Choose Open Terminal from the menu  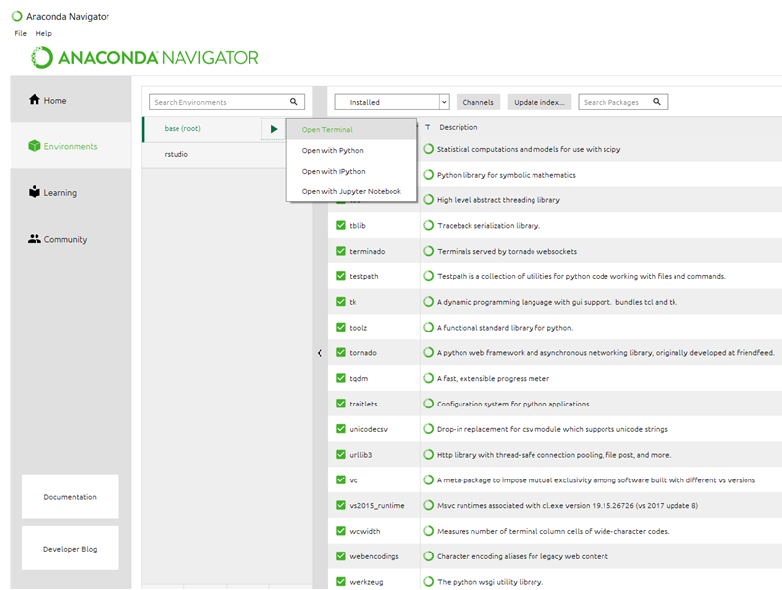click(352, 130)
